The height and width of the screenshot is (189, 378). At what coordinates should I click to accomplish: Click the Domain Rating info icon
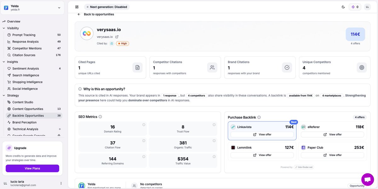point(144,125)
